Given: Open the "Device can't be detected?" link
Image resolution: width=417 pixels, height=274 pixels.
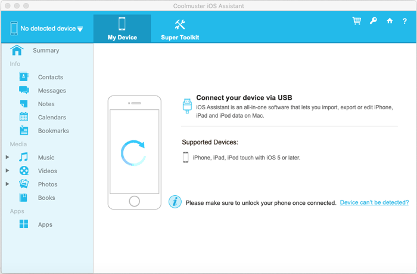Looking at the screenshot, I should coord(374,202).
